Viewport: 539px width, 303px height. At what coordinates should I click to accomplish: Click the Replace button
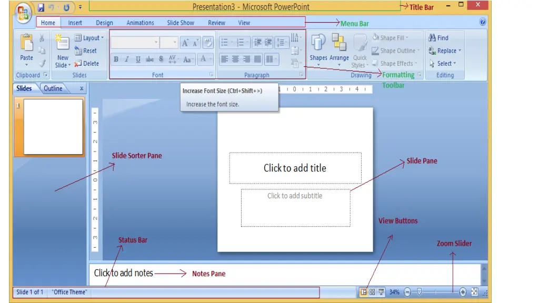pyautogui.click(x=445, y=51)
